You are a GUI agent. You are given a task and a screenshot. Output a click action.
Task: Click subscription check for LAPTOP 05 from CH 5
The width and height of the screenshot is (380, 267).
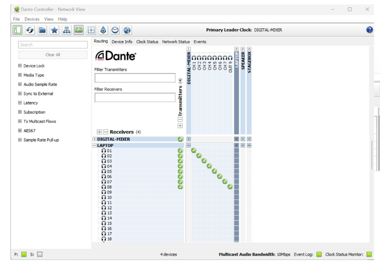coord(214,171)
